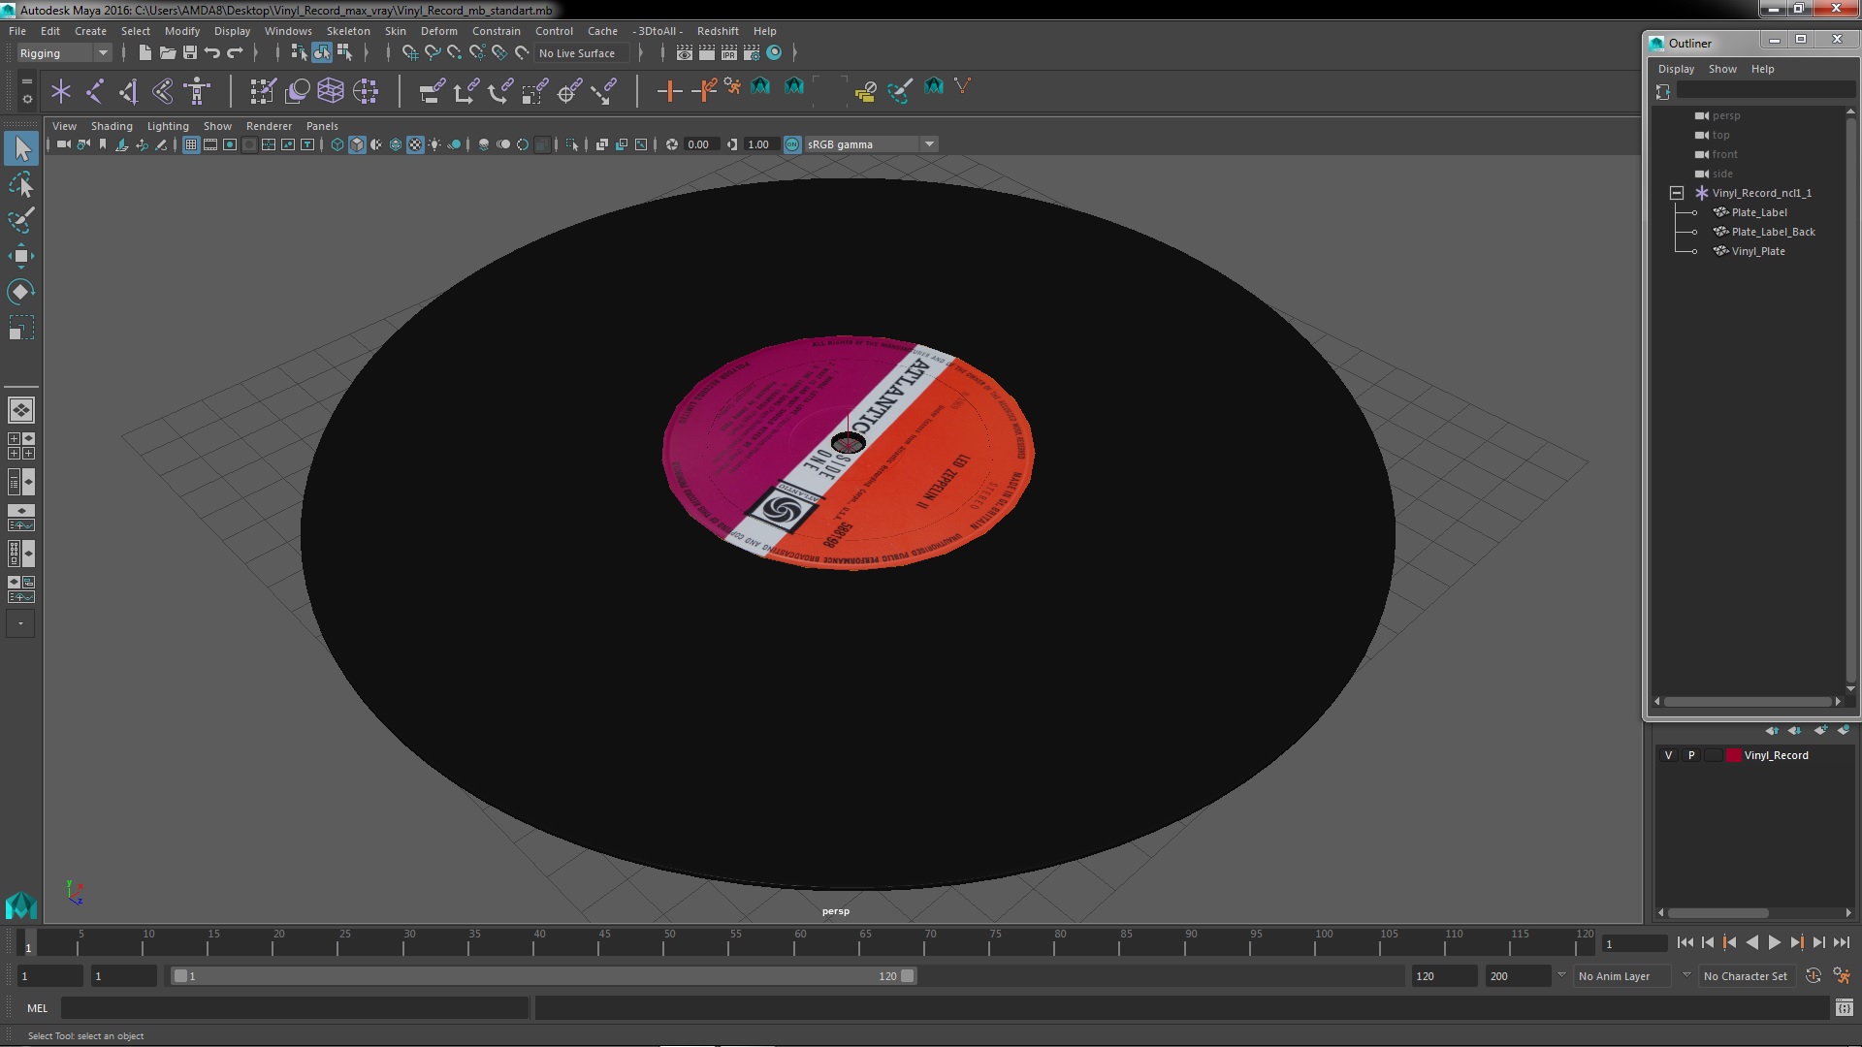This screenshot has height=1047, width=1862.
Task: Click the Create Lattice shelf icon
Action: (330, 91)
